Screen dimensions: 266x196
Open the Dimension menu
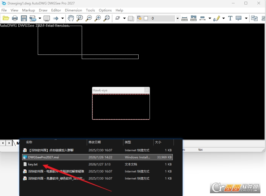point(73,10)
